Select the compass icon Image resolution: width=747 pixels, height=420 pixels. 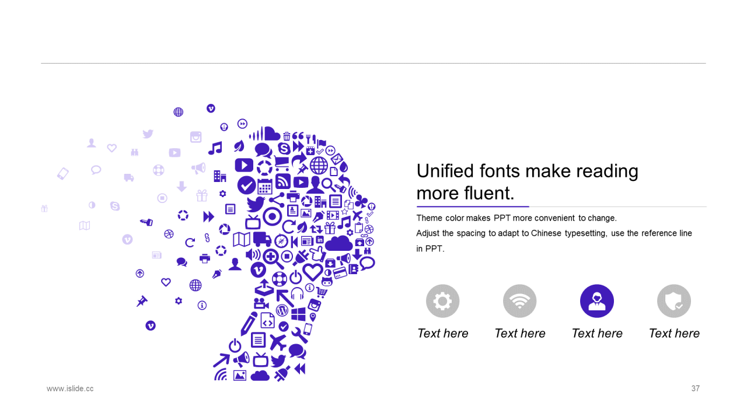pyautogui.click(x=281, y=241)
